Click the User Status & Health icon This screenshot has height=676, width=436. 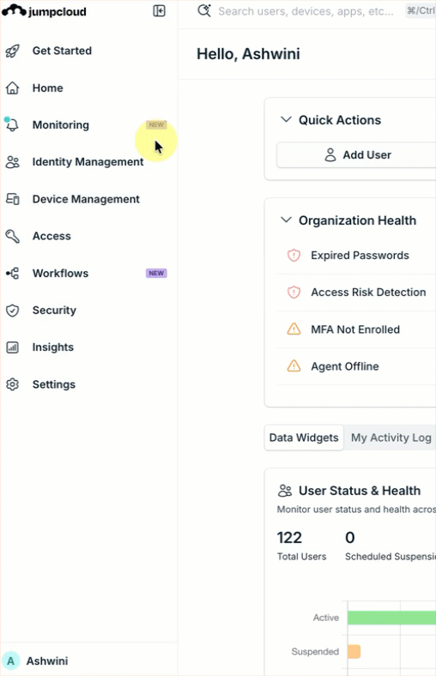(x=285, y=491)
